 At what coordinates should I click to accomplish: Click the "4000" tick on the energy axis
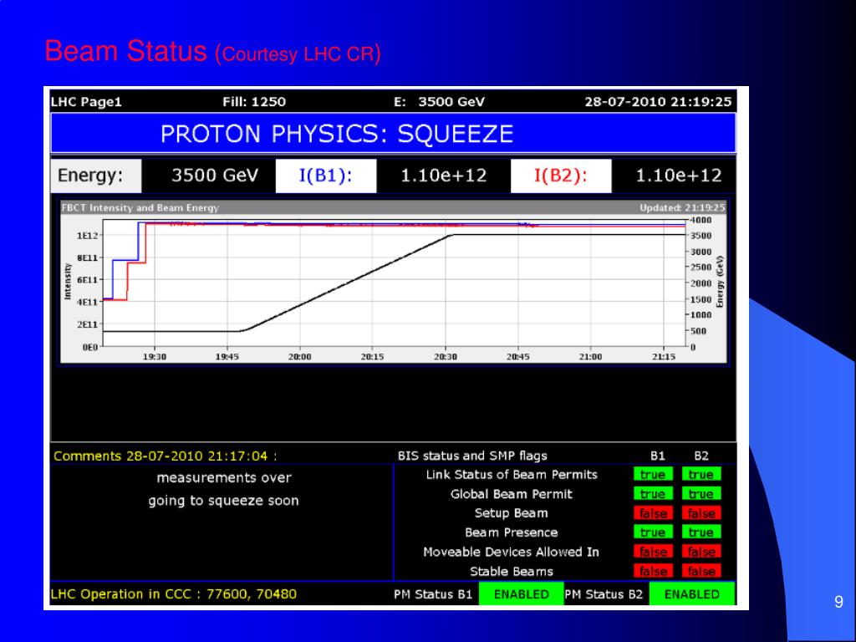pos(701,221)
